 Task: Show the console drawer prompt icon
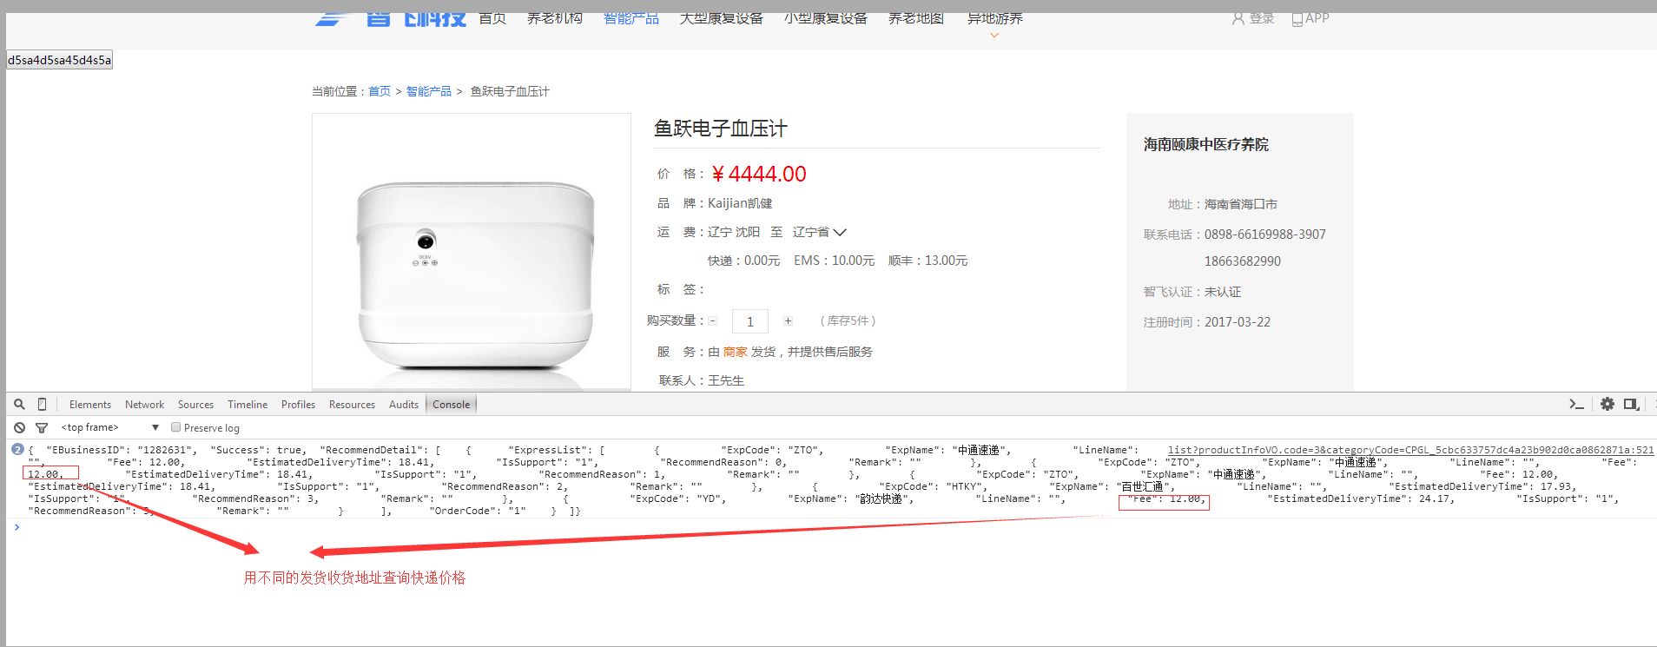click(1576, 405)
